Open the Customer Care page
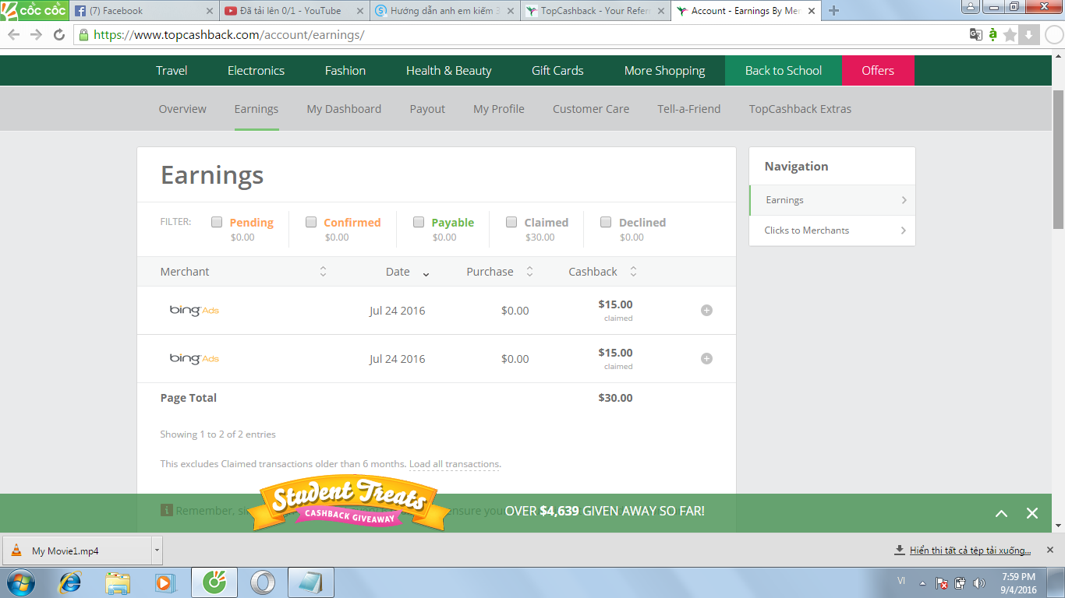Image resolution: width=1065 pixels, height=598 pixels. point(591,109)
